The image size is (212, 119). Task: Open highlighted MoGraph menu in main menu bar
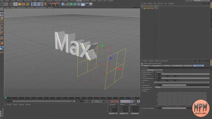(79, 1)
